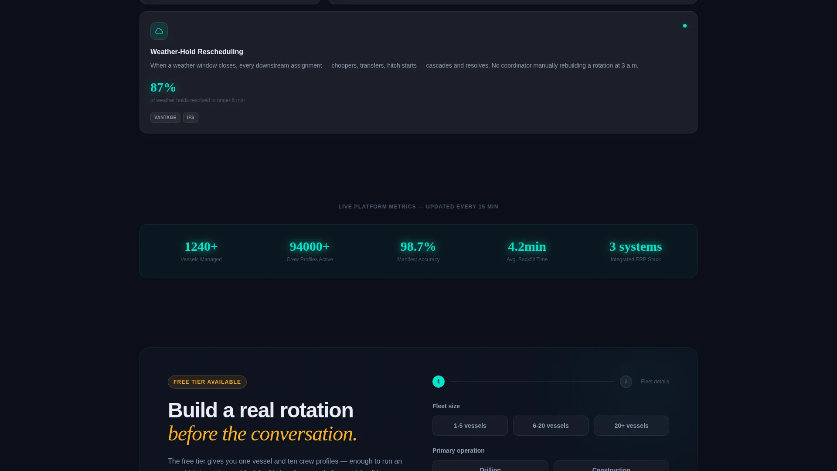Click the Manifest Accuracy label
837x471 pixels.
(418, 259)
